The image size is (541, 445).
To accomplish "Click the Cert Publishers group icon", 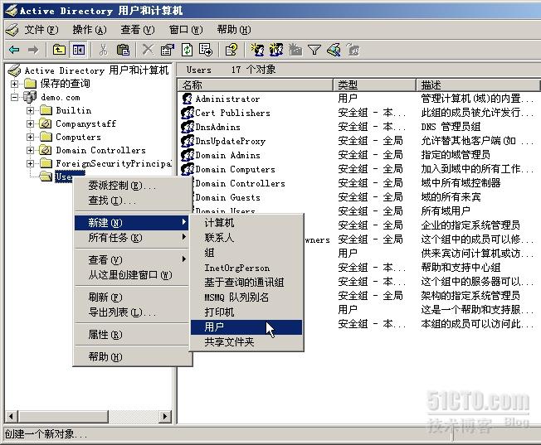I will point(188,113).
